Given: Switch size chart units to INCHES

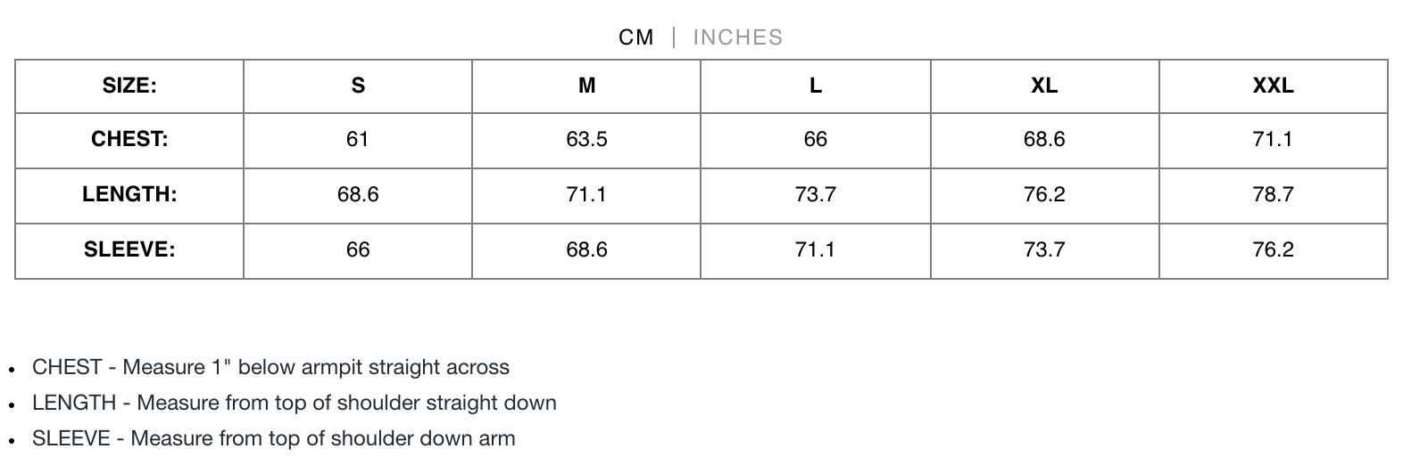Looking at the screenshot, I should click(737, 37).
